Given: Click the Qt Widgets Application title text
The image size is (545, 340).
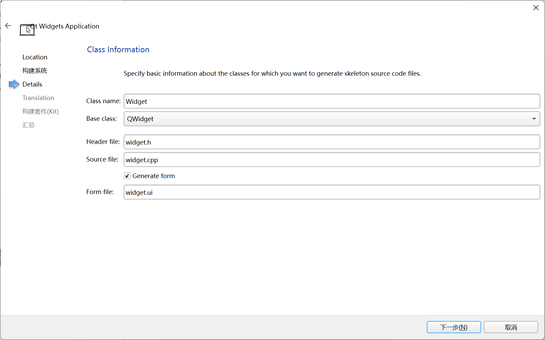Looking at the screenshot, I should pyautogui.click(x=65, y=26).
